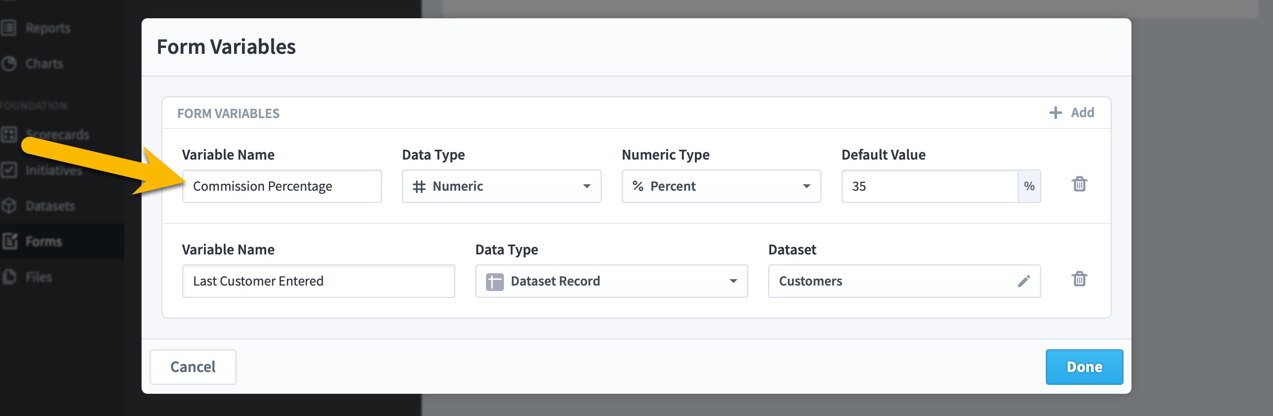Viewport: 1273px width, 416px height.
Task: Open the Percent numeric type dropdown
Action: [x=721, y=186]
